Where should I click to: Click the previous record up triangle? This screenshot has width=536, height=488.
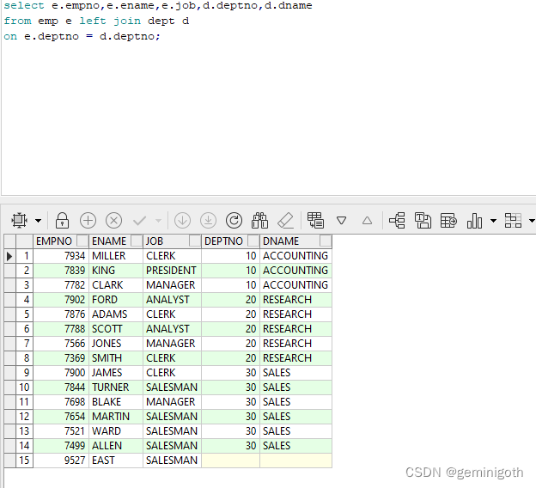click(367, 221)
